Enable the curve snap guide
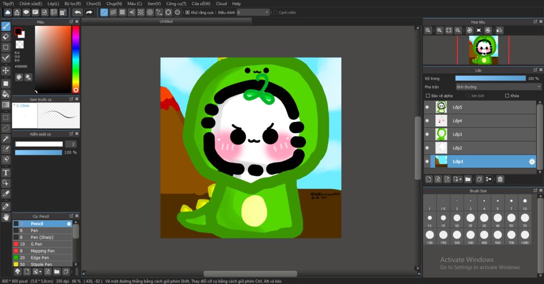 click(x=159, y=13)
